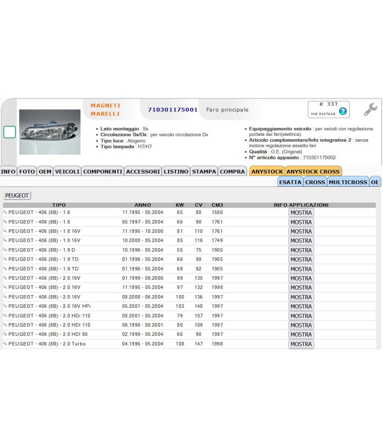383x447 pixels.
Task: Open the COMPRA tab
Action: pyautogui.click(x=232, y=171)
